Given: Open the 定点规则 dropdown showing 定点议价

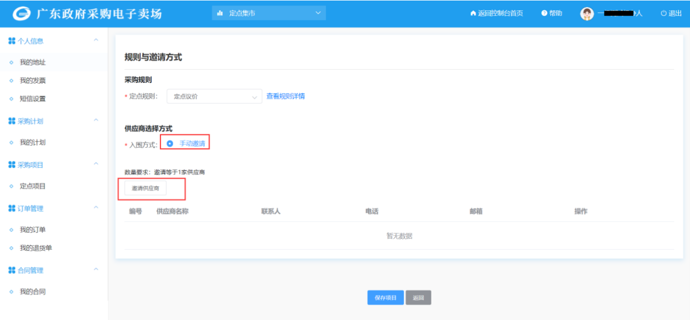Looking at the screenshot, I should coord(214,96).
